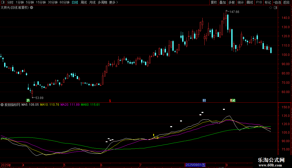
Task: Toggle the left side panel icon
Action: coord(3,2)
